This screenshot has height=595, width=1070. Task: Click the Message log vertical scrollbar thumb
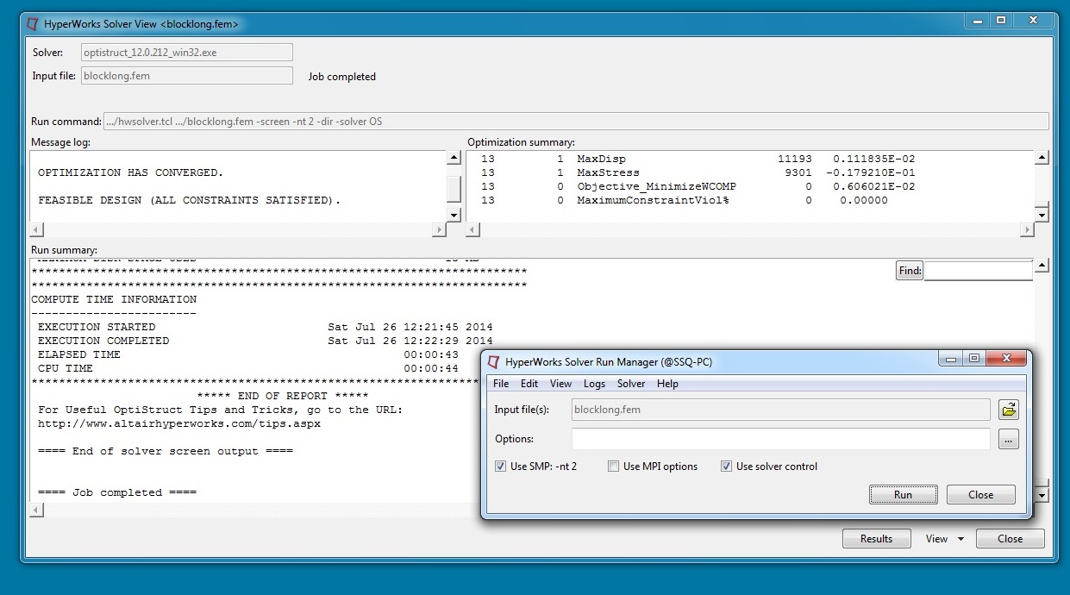[x=454, y=189]
